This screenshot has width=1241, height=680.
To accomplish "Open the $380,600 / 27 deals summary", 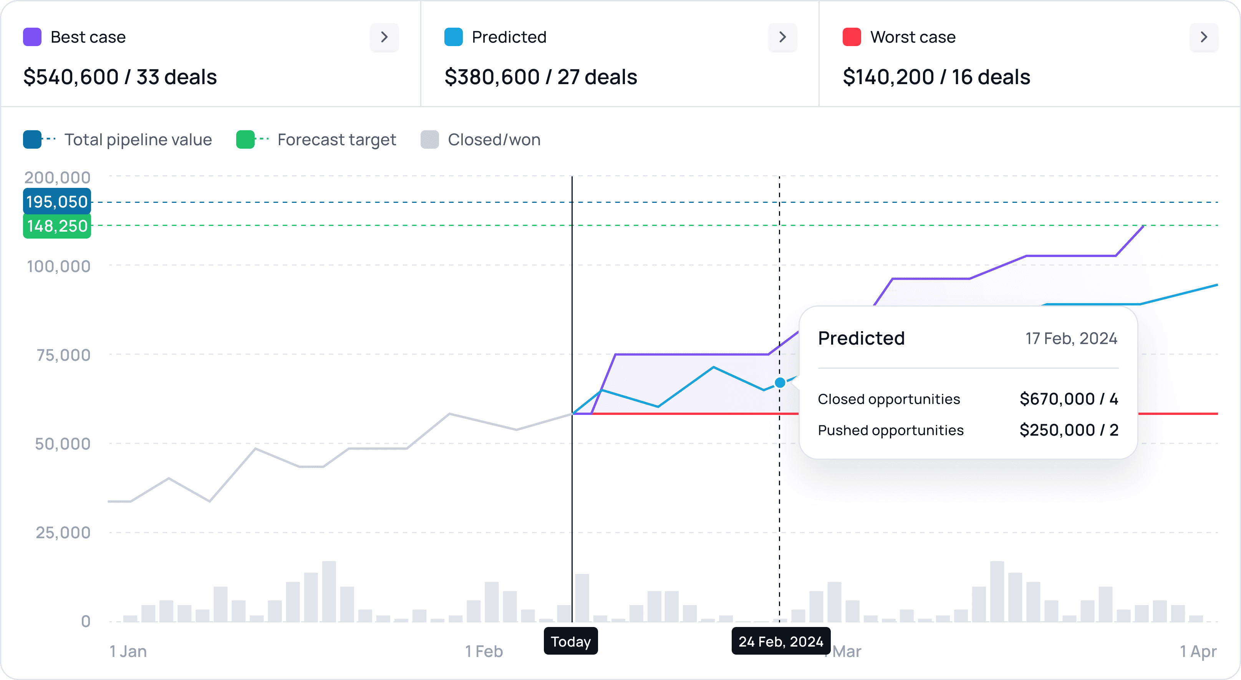I will [540, 77].
